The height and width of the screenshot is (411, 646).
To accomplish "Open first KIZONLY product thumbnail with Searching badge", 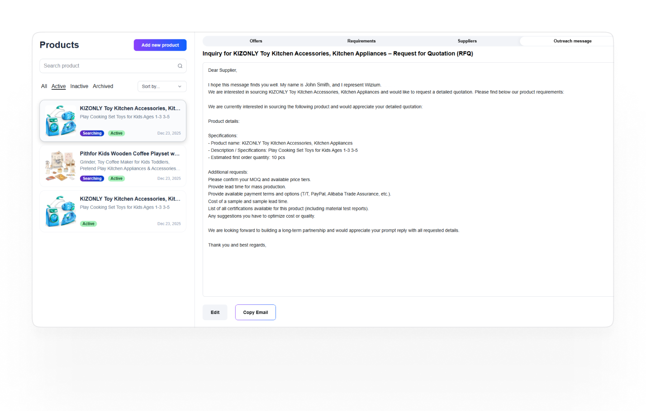I will click(61, 121).
